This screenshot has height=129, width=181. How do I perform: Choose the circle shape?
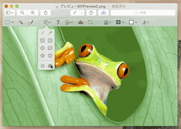click(43, 48)
